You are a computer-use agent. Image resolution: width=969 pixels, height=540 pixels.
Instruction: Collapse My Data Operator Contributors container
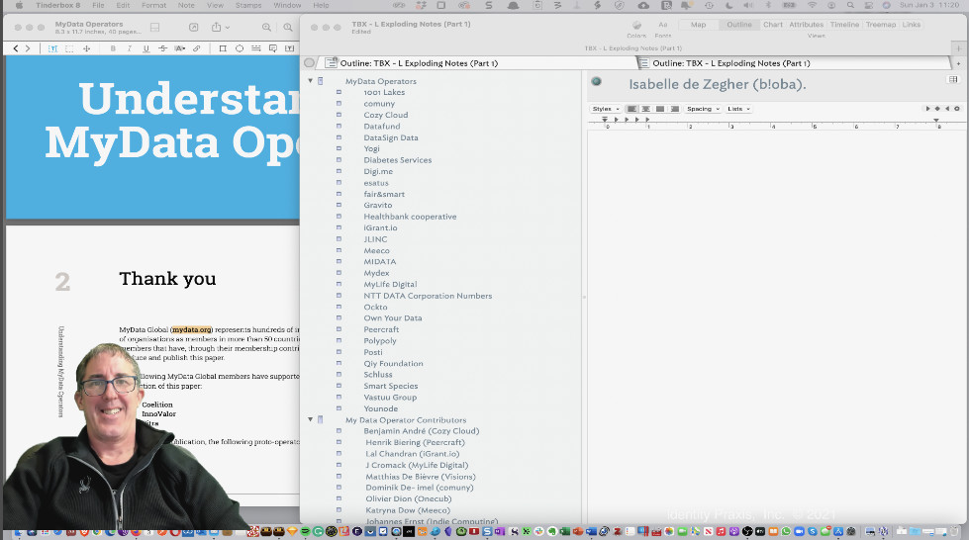(310, 419)
